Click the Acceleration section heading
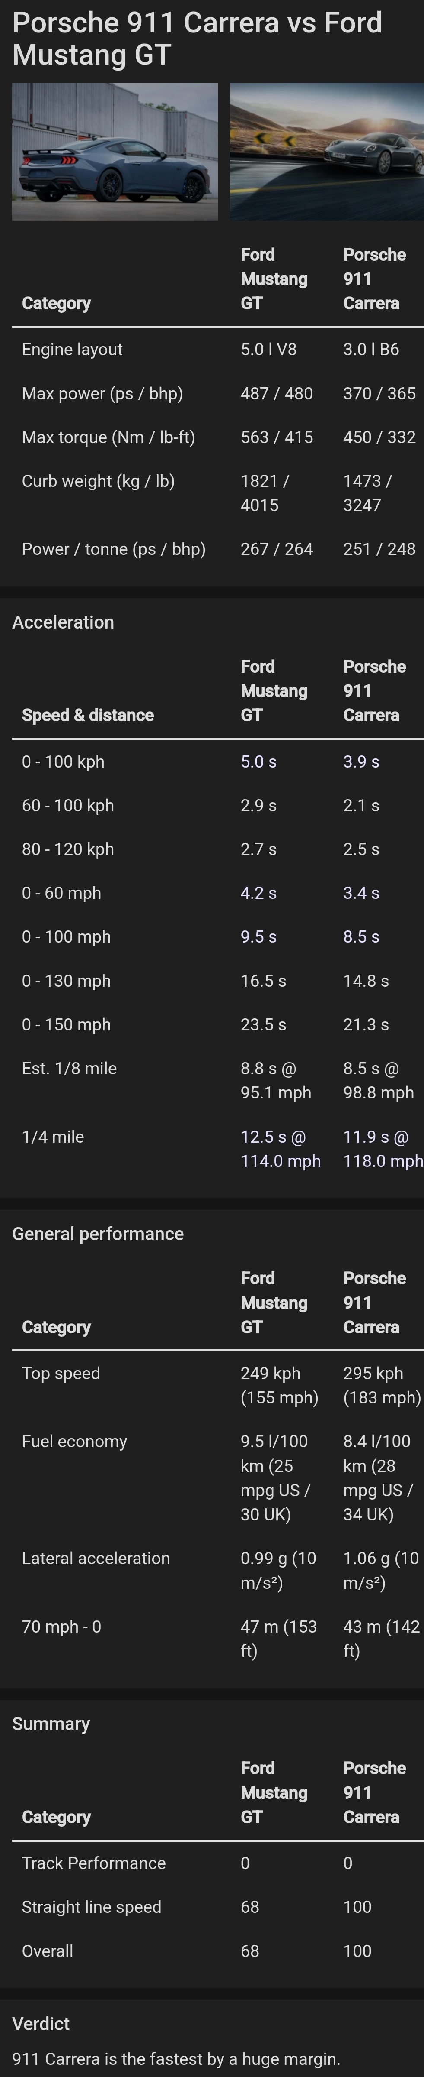The width and height of the screenshot is (424, 2077). click(63, 622)
